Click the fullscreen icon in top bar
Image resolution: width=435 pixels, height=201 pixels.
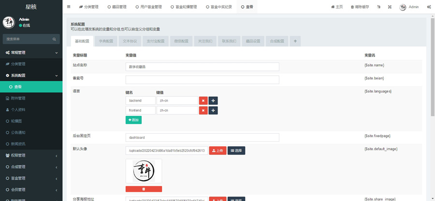390,7
